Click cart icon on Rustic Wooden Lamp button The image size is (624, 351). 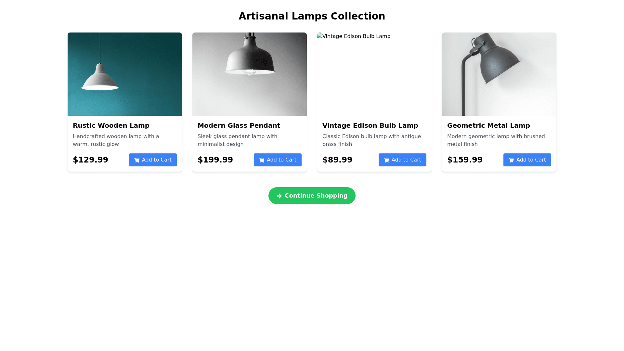(137, 160)
